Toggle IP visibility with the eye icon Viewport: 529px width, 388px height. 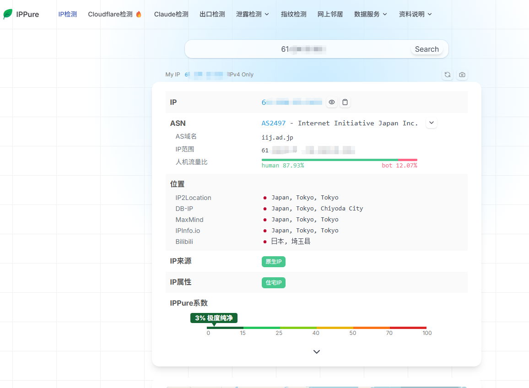pyautogui.click(x=332, y=102)
